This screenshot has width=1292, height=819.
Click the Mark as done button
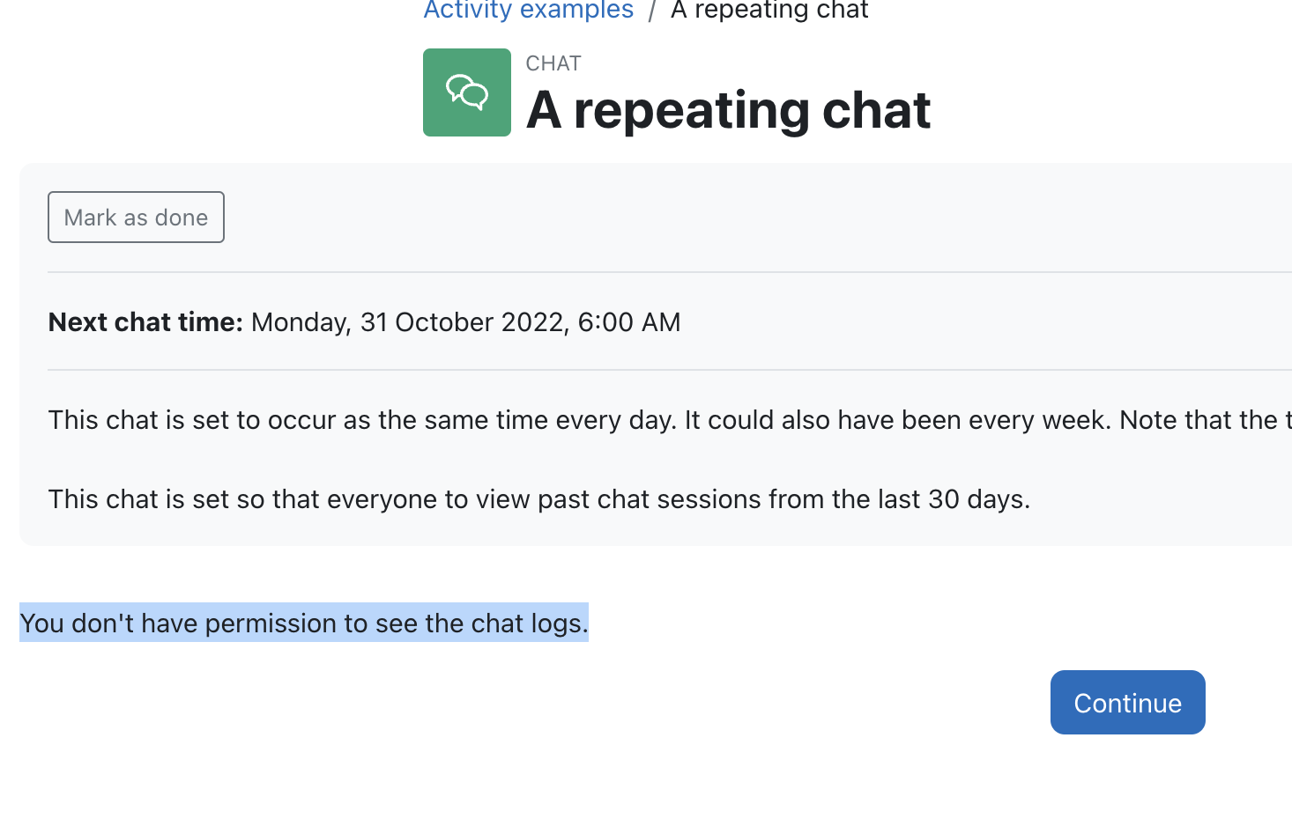pos(136,218)
